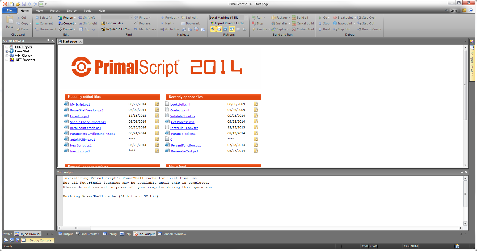Click the Tool output vertical scrollbar thumb
Screen dimensions: 477x251
pyautogui.click(x=465, y=194)
